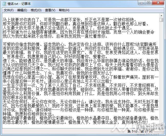Click the line starting 条小路屋后种一片毛竹
166x136 pixels.
pos(57,81)
